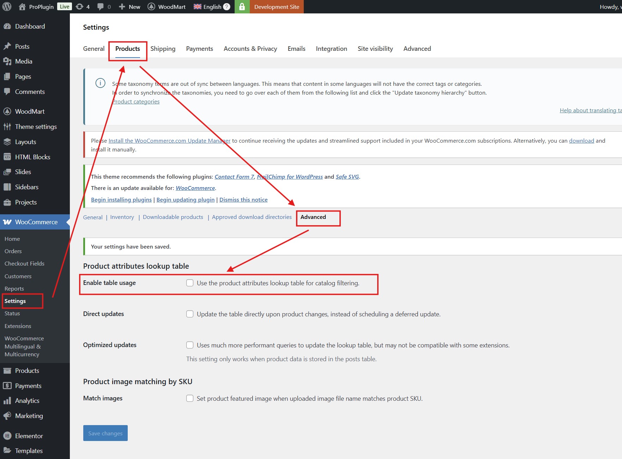
Task: Open Payments dollar icon in sidebar
Action: tap(7, 386)
